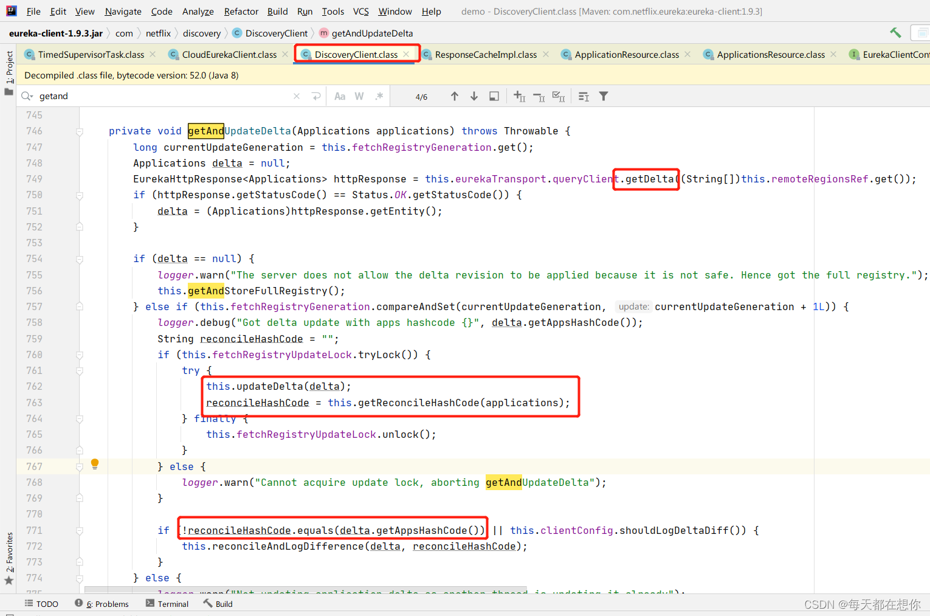Screen dimensions: 930x616
Task: Collapse fold marker at line 764
Action: [80, 419]
